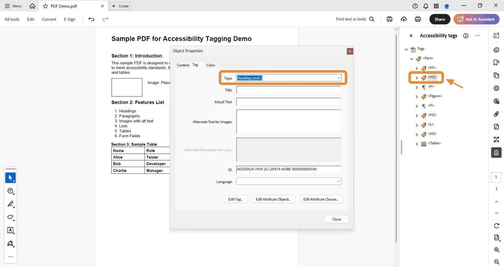Open the attachments paperclip panel
Viewport: 504px width, 267px height.
click(x=496, y=114)
